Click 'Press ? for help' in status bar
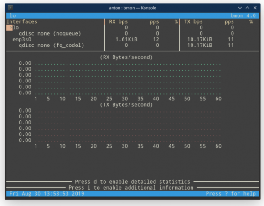264x206 pixels. 231,194
